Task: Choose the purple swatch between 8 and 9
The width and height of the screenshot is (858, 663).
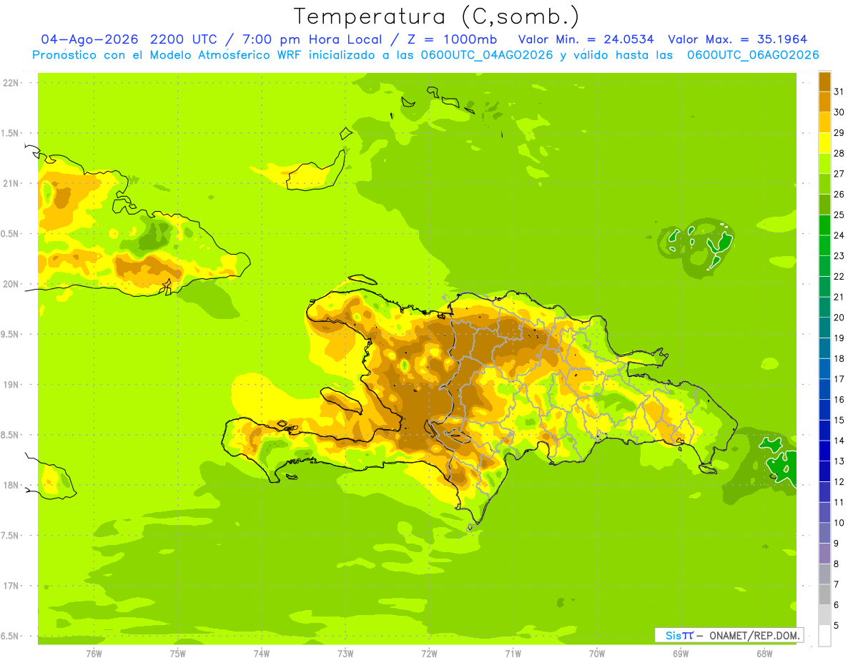Action: click(x=824, y=554)
